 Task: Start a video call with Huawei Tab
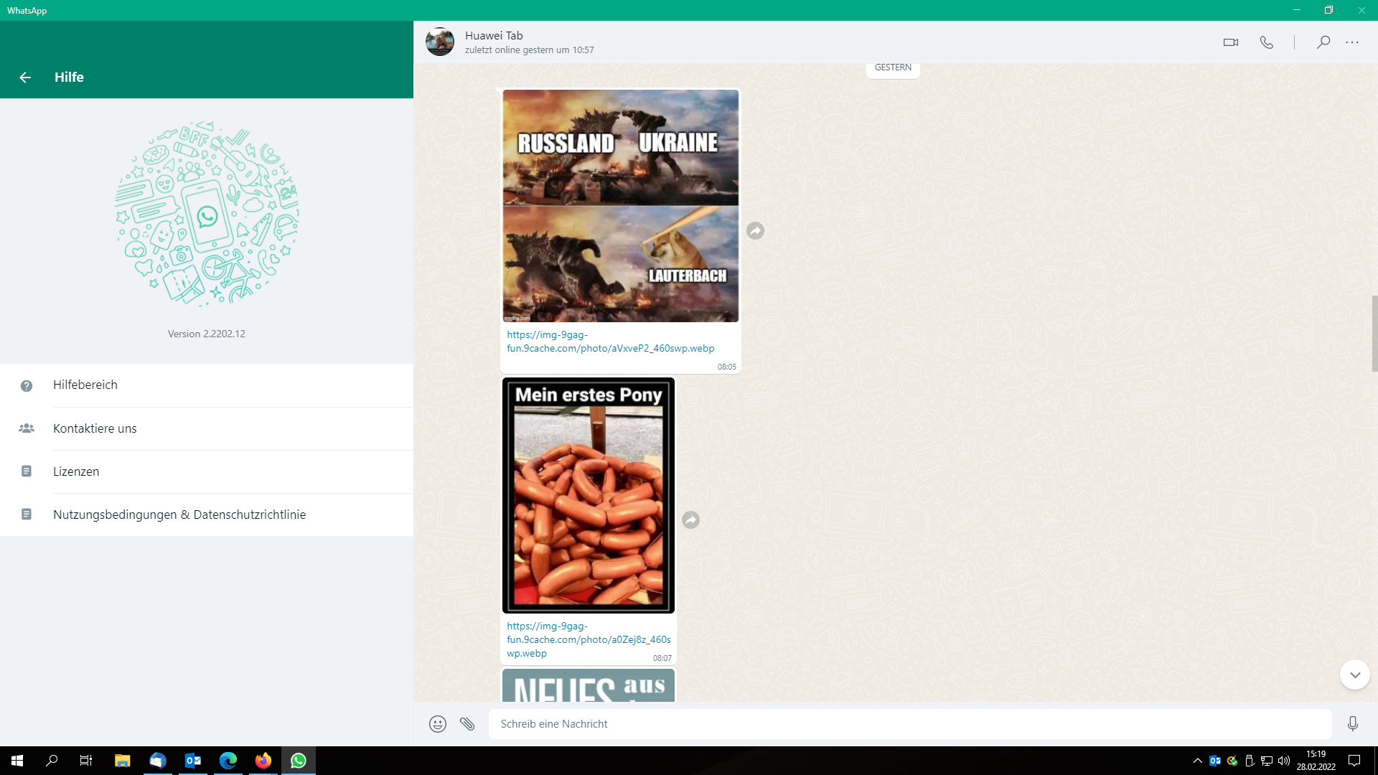1231,42
